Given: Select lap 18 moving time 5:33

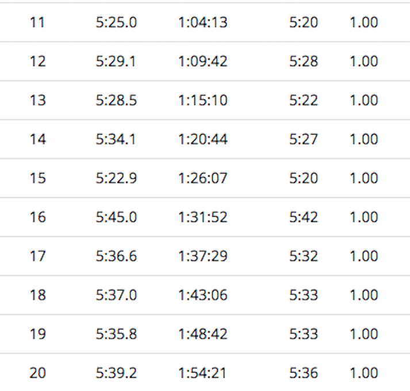Looking at the screenshot, I should pyautogui.click(x=303, y=295).
